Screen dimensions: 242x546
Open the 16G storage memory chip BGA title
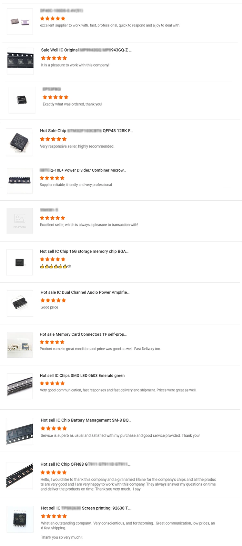(84, 251)
